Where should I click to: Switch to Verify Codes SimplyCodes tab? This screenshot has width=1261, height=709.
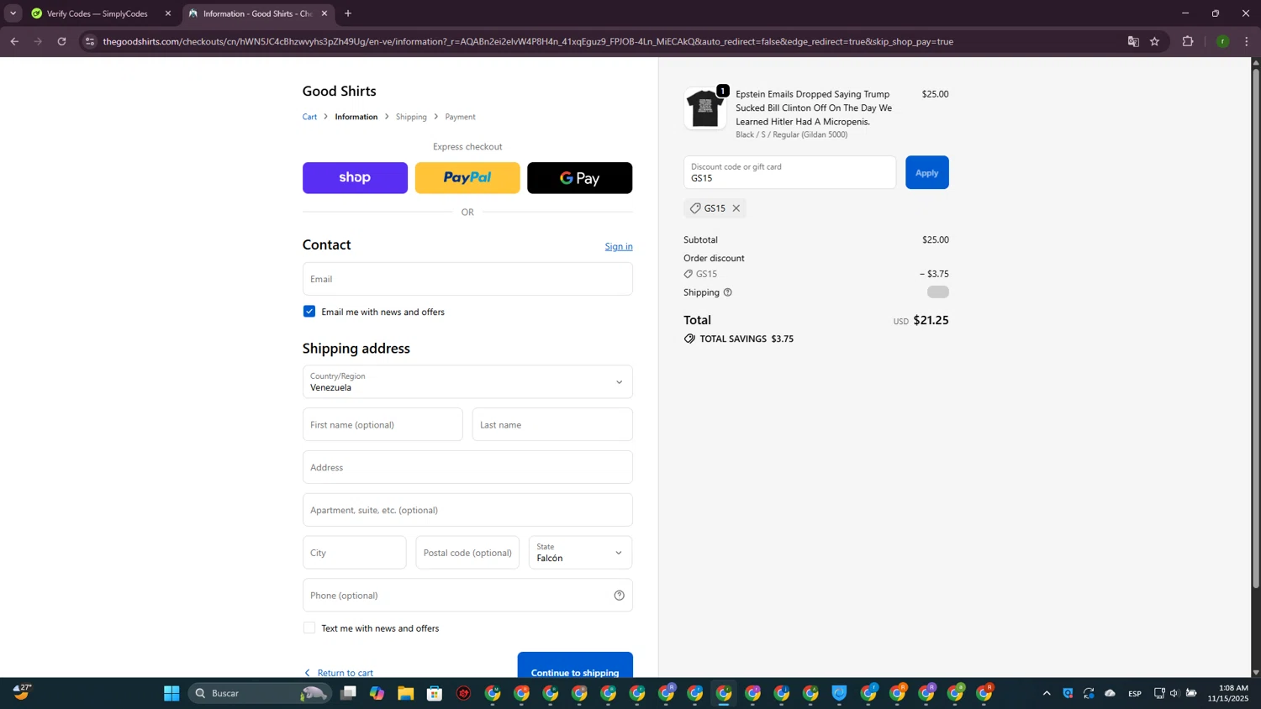pyautogui.click(x=97, y=13)
